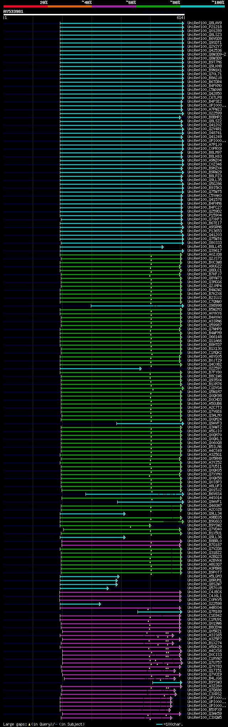The width and height of the screenshot is (228, 727).
Task: Select label UniRef100_Q0I8P3
Action: 204,482
